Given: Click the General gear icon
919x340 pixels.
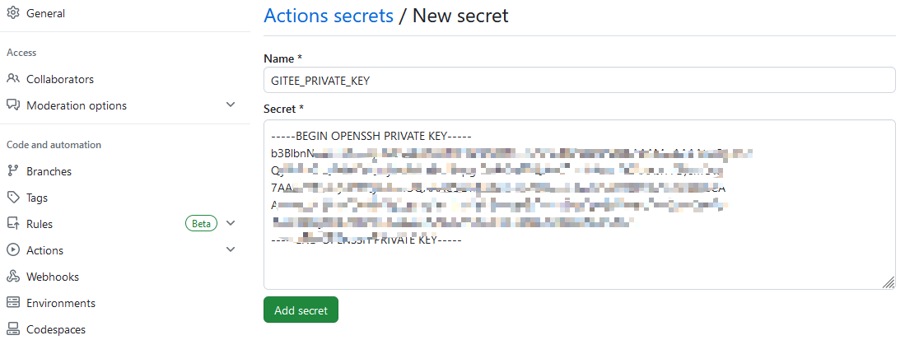Looking at the screenshot, I should click(x=13, y=13).
